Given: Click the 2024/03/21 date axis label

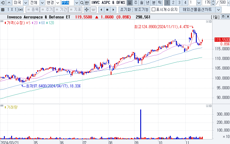Looking at the screenshot, I should click(10, 142).
